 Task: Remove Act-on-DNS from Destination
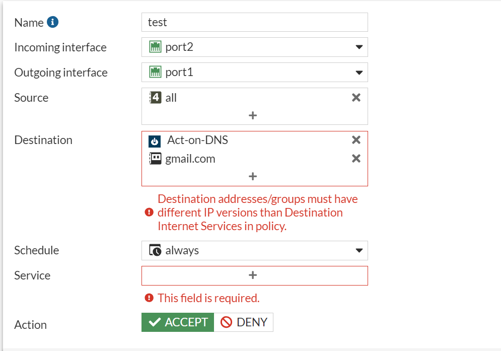(356, 140)
